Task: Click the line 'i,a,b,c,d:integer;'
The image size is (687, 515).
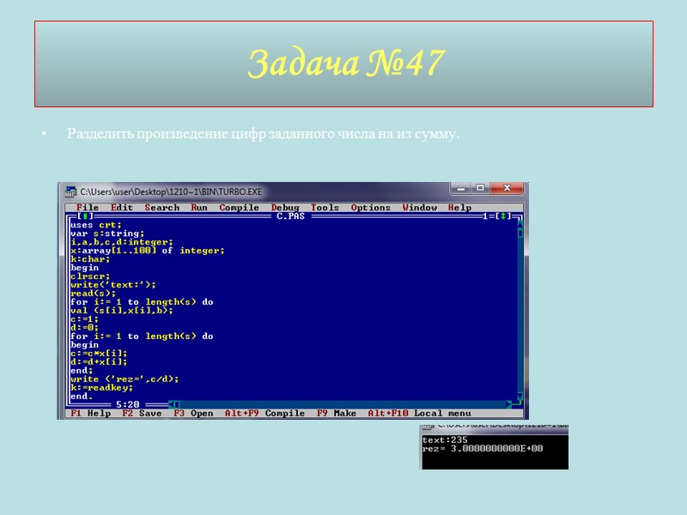Action: click(x=122, y=242)
